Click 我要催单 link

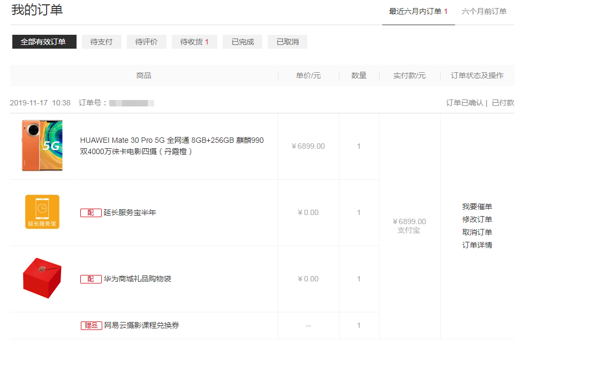click(477, 206)
